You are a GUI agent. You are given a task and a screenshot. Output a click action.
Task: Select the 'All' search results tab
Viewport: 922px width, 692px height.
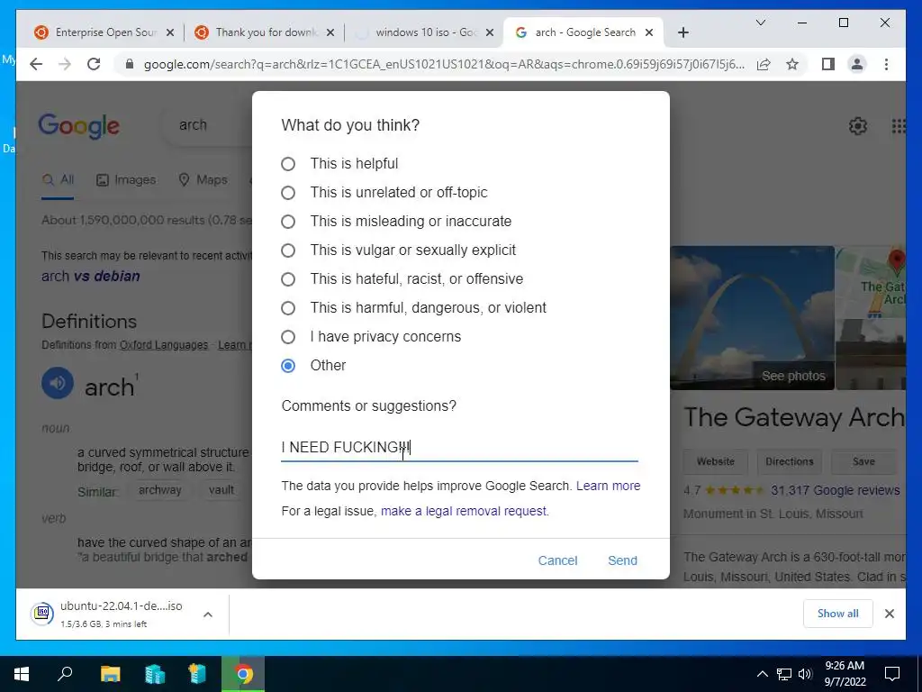[x=58, y=180]
